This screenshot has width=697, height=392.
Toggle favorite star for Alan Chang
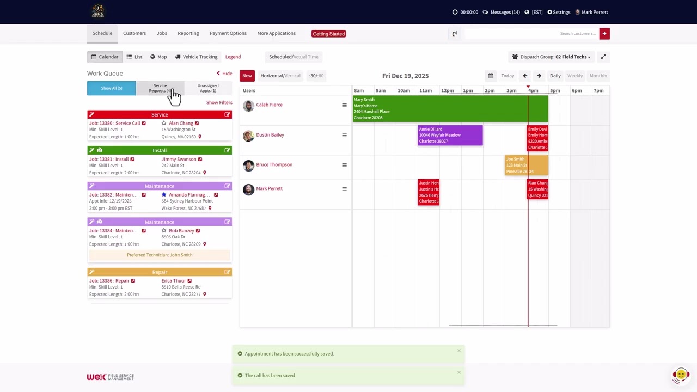[164, 123]
